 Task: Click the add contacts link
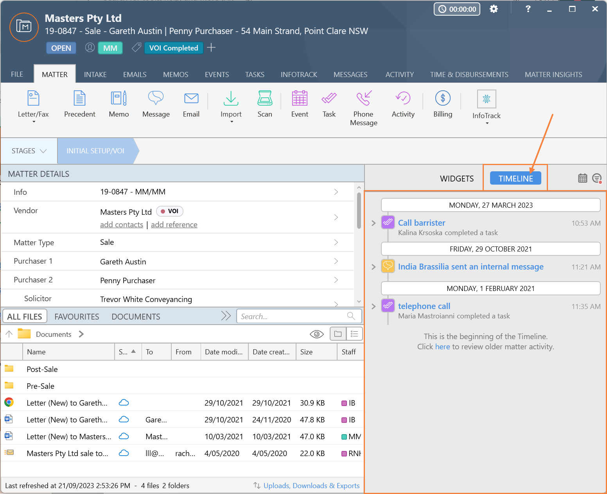121,225
